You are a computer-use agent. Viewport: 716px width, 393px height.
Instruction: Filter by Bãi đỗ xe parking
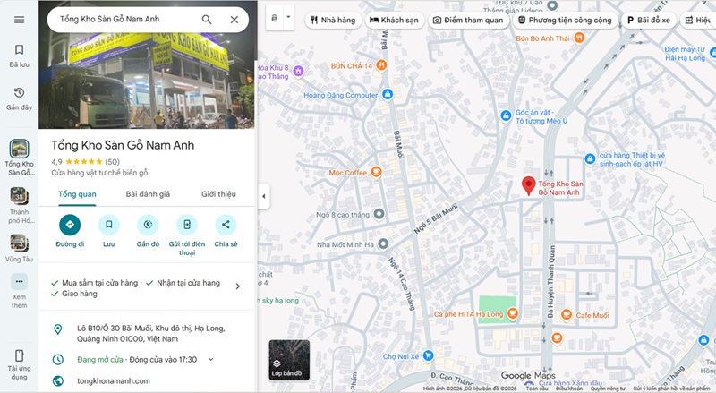[x=648, y=20]
